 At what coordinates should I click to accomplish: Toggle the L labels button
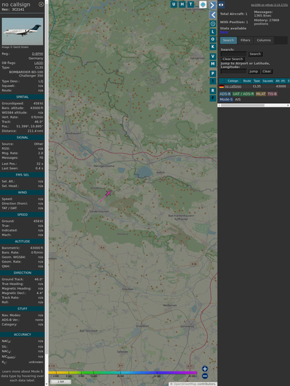213,32
